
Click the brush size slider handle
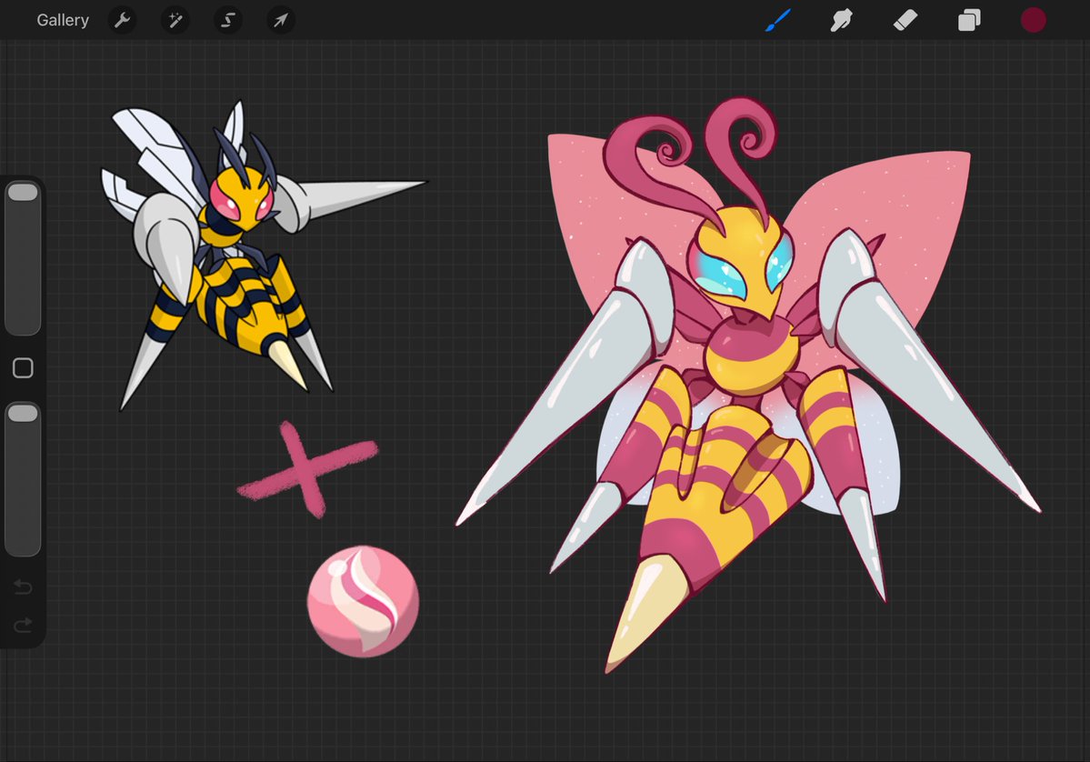click(22, 193)
